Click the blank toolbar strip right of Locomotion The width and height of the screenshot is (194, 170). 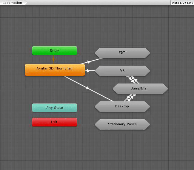click(x=98, y=3)
